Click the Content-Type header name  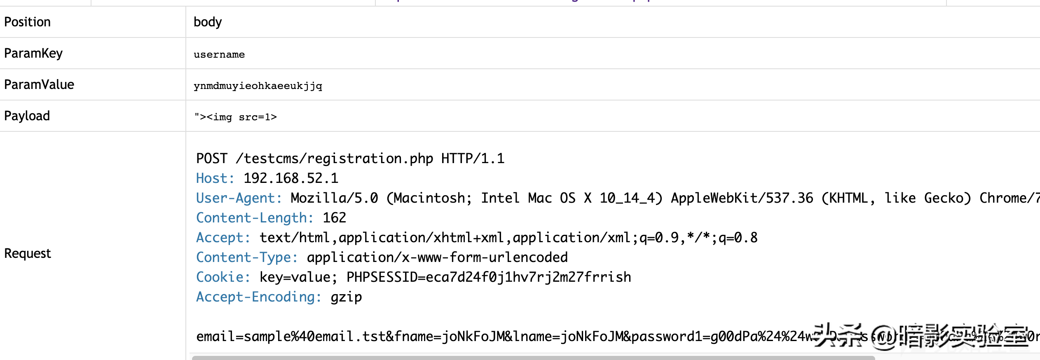coord(247,257)
